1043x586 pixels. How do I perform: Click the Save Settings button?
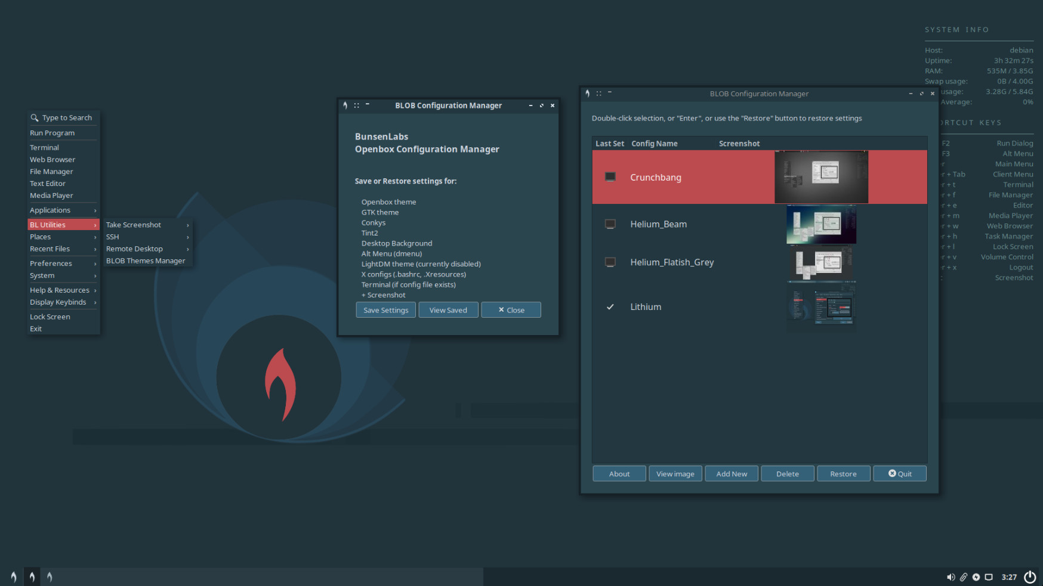[386, 310]
